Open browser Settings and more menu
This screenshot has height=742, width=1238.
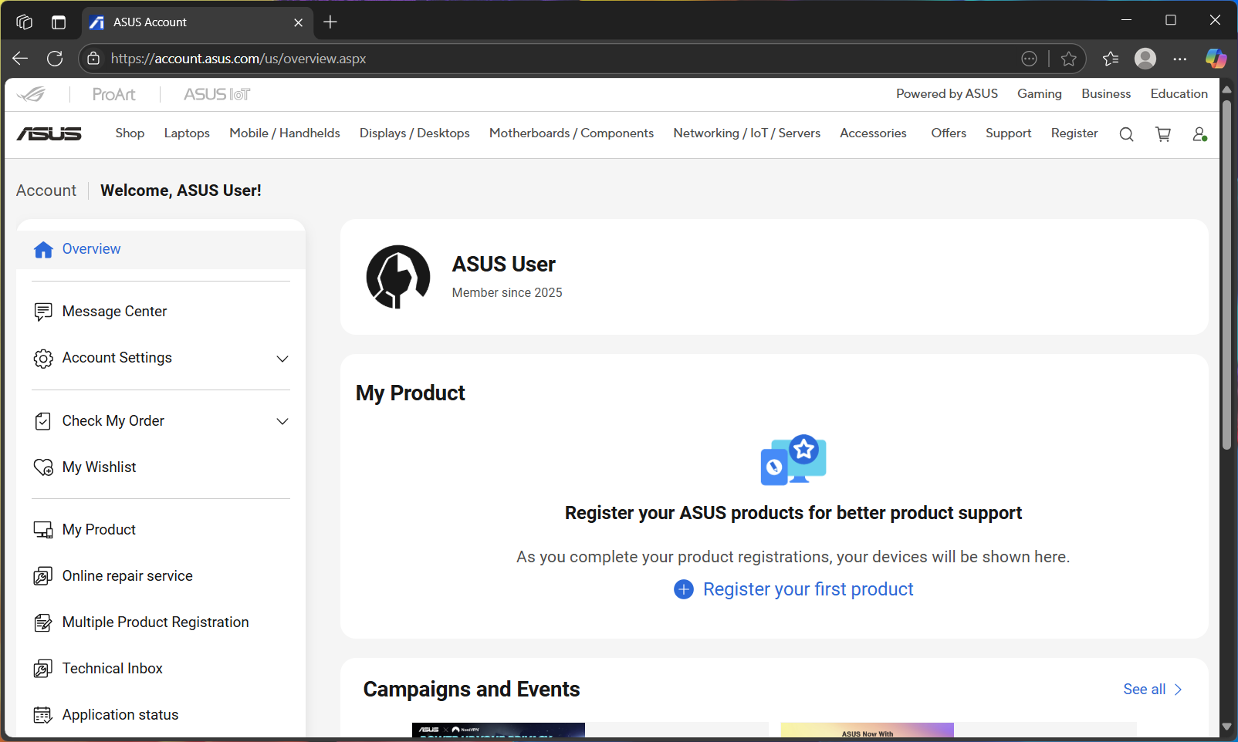(x=1180, y=59)
